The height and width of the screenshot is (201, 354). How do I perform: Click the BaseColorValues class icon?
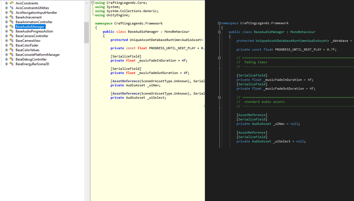11,50
